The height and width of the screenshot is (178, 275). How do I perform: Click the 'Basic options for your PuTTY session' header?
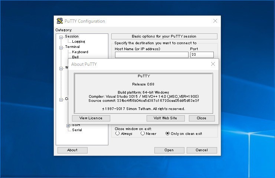[164, 36]
